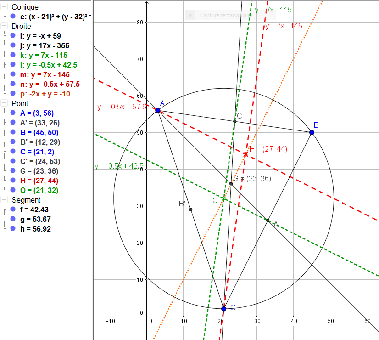Click midpoint A' on segment BC
379x340 pixels.
(268, 221)
